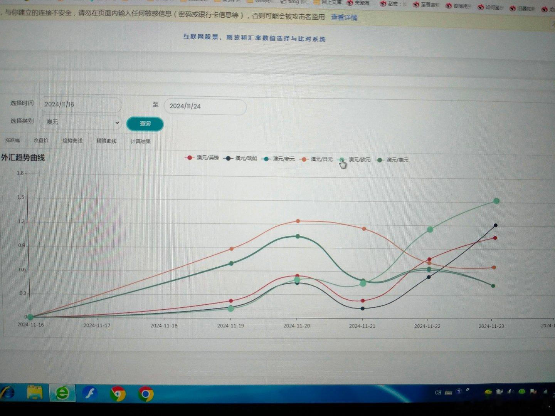Open the first Chrome-style taskbar icon

pyautogui.click(x=118, y=394)
